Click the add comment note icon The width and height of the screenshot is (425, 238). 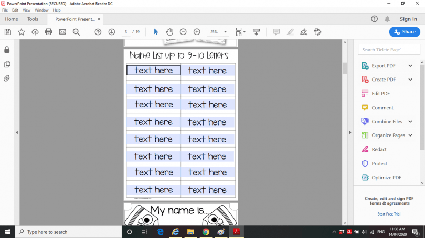[x=277, y=32]
